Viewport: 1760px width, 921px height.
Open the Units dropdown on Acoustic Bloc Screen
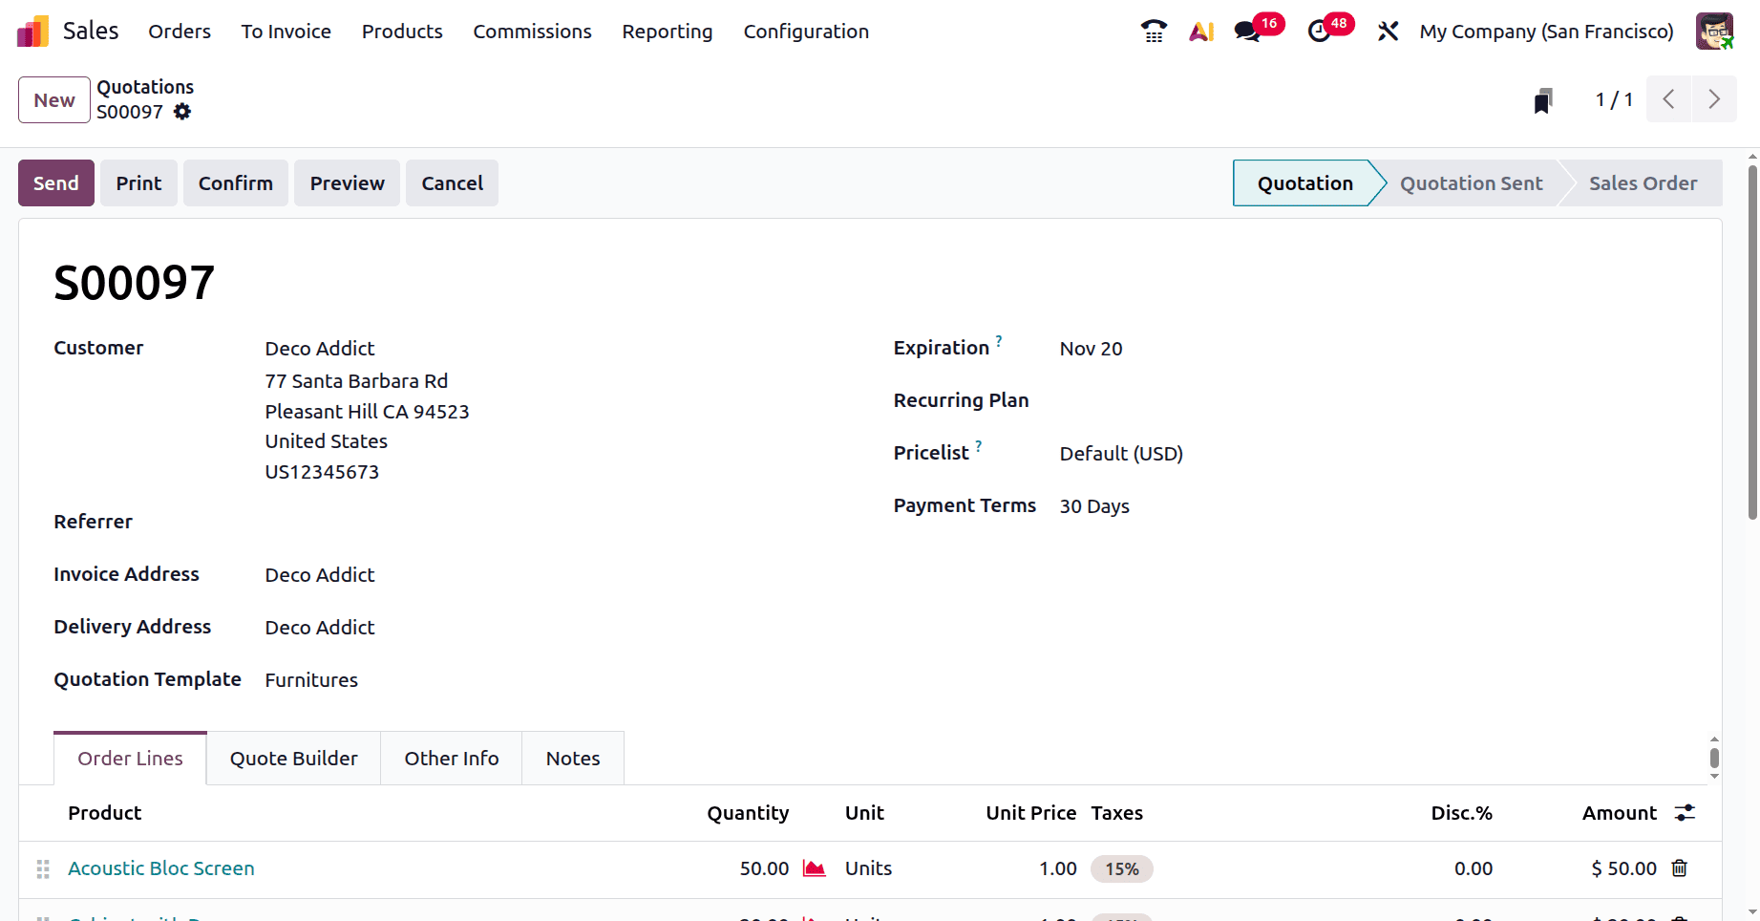pos(869,868)
